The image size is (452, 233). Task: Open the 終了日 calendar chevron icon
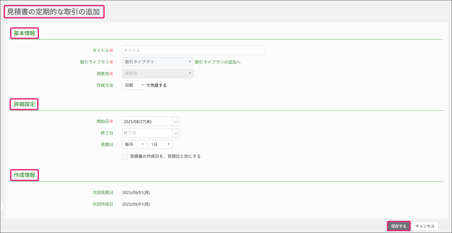[x=176, y=133]
